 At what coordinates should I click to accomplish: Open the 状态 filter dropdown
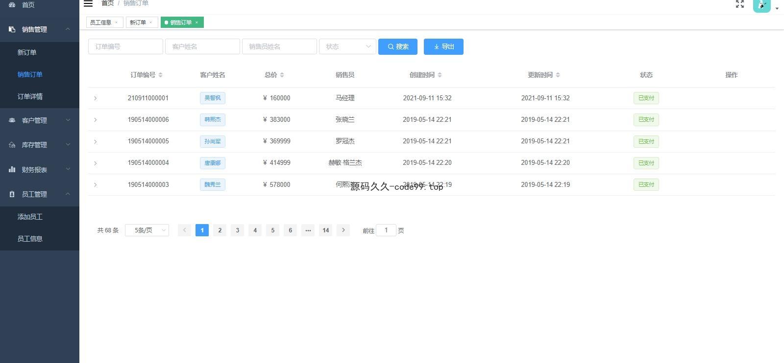point(347,46)
